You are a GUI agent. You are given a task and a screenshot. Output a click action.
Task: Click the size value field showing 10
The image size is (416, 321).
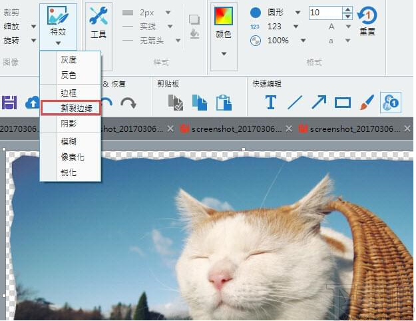[x=325, y=13]
